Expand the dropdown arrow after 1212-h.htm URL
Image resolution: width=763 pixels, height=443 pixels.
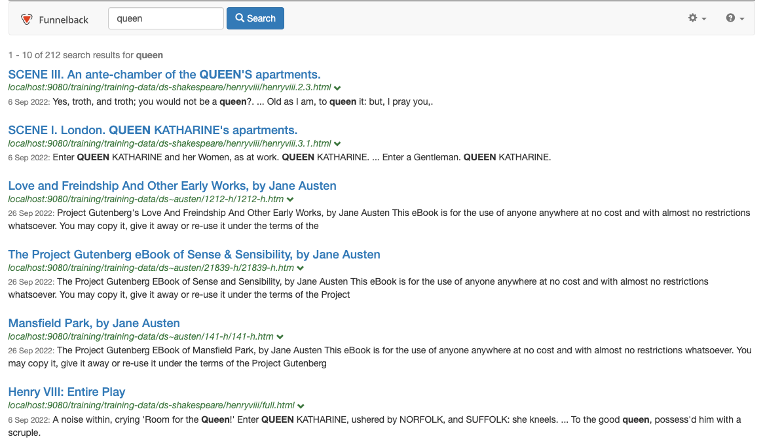coord(290,200)
